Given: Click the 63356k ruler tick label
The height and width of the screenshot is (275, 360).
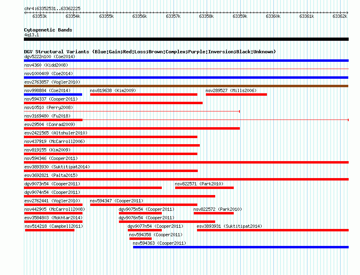Looking at the screenshot, I should point(140,16).
